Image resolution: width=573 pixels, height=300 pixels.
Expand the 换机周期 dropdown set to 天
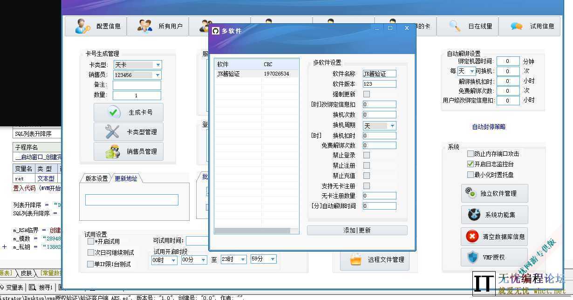[x=392, y=125]
